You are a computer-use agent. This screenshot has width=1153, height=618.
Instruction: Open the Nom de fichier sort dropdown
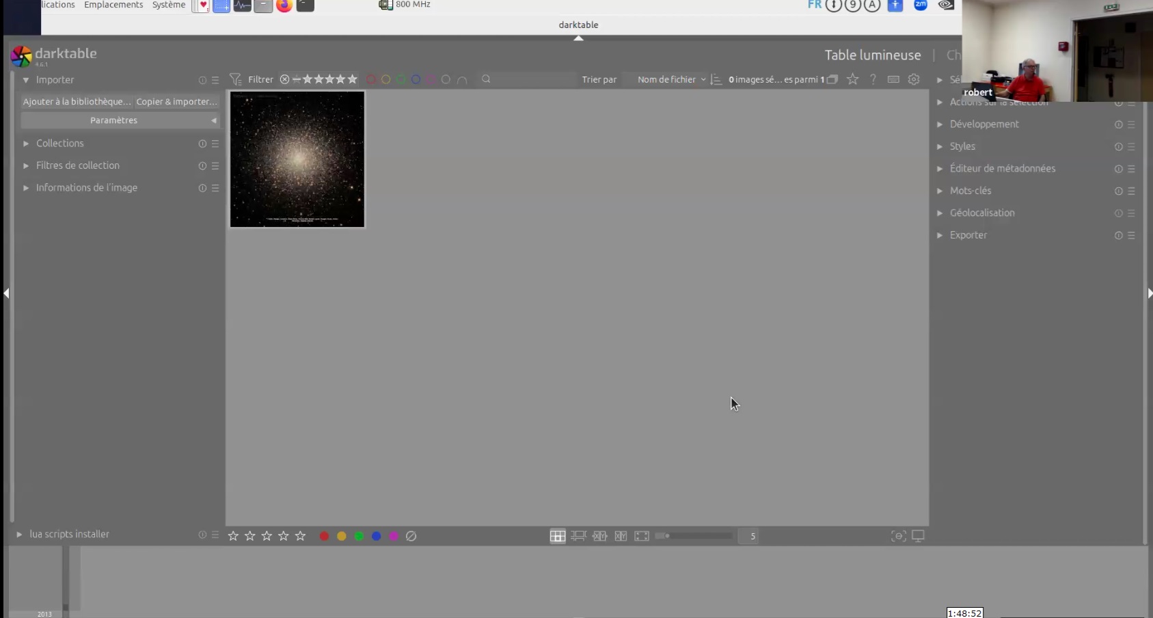[670, 79]
